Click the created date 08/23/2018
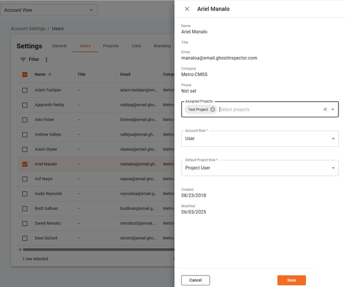Image resolution: width=345 pixels, height=287 pixels. click(194, 195)
